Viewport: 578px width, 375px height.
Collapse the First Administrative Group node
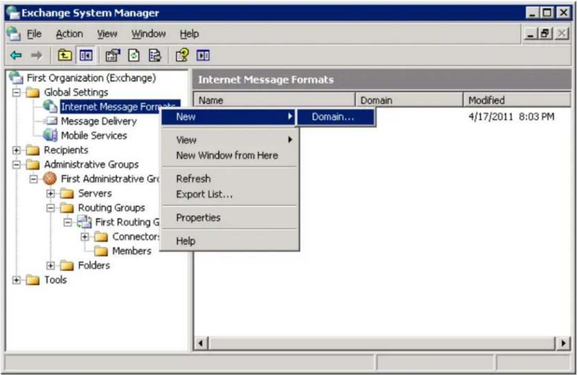point(34,179)
